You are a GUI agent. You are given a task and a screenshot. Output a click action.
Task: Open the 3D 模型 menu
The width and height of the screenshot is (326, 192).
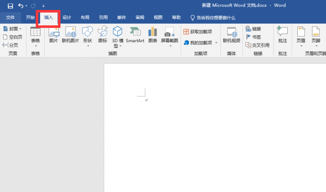117,37
